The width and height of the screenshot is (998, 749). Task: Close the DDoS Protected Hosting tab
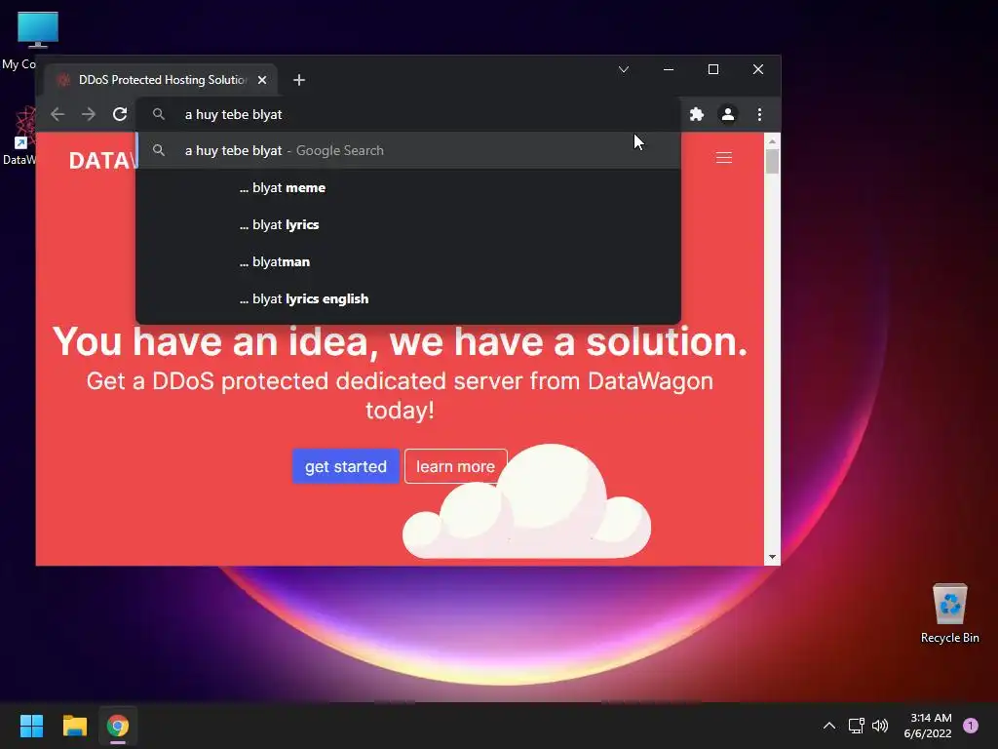coord(262,80)
